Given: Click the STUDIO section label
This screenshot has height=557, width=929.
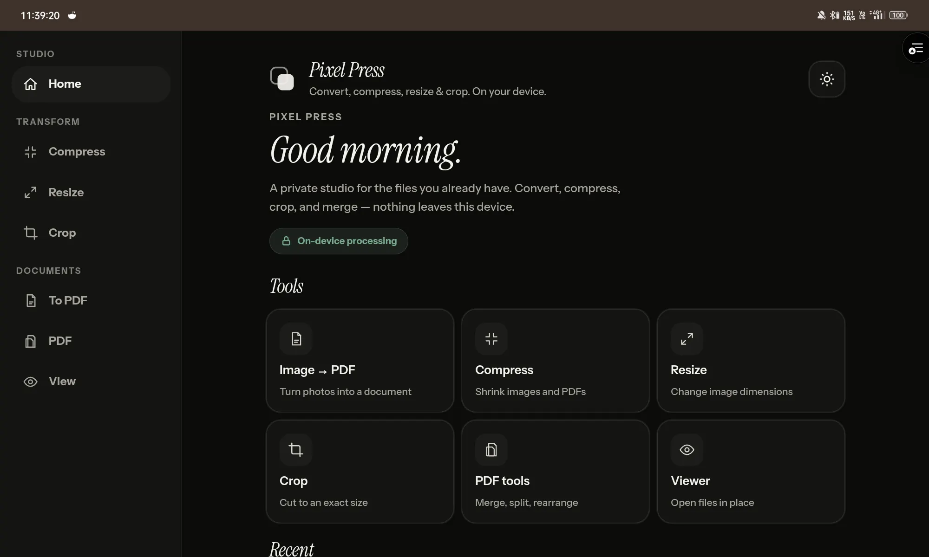Looking at the screenshot, I should coord(35,54).
